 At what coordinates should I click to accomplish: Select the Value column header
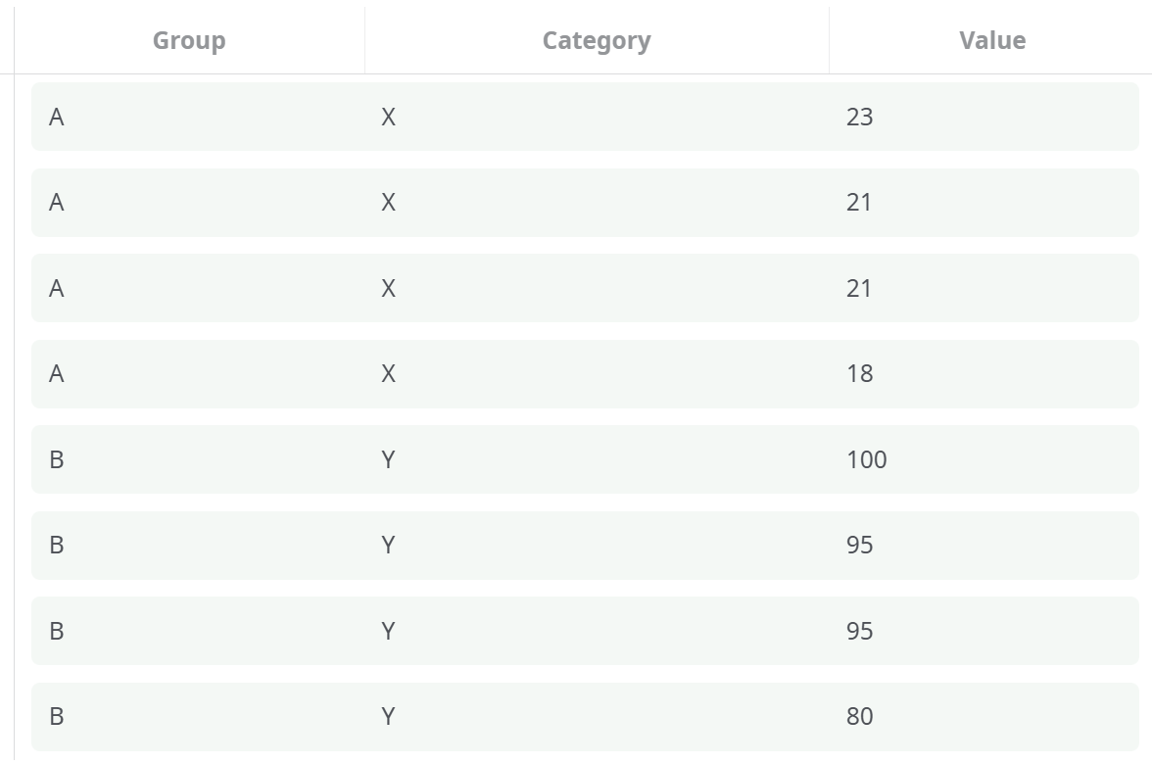992,40
